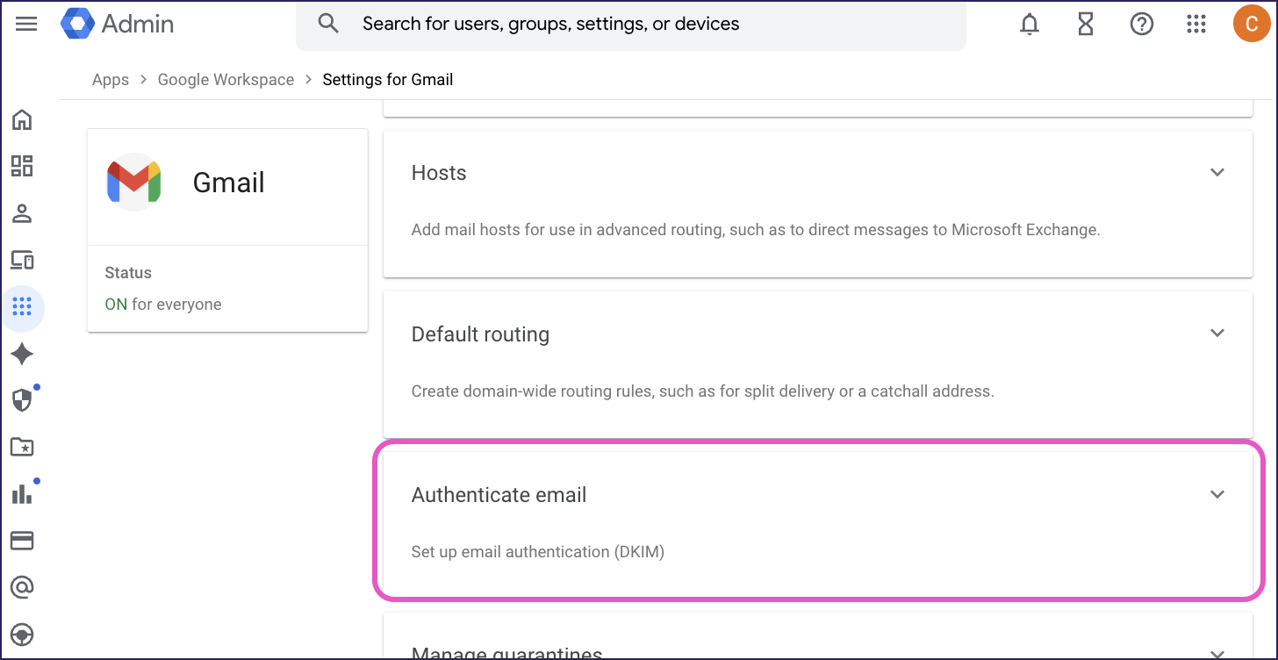Go to Home in the sidebar
1278x660 pixels.
pyautogui.click(x=22, y=119)
